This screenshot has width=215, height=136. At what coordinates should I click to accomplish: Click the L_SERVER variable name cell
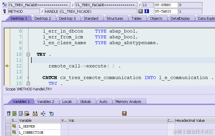coord(40,126)
